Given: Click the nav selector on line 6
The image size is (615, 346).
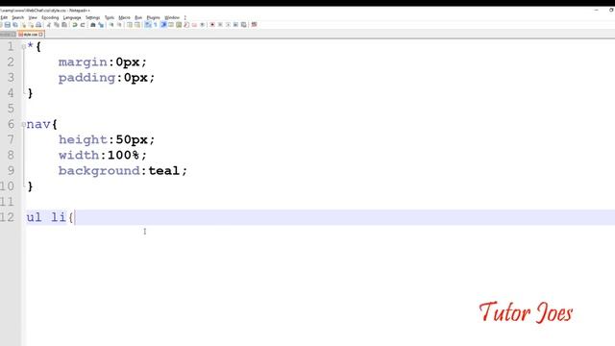Looking at the screenshot, I should pyautogui.click(x=38, y=125).
